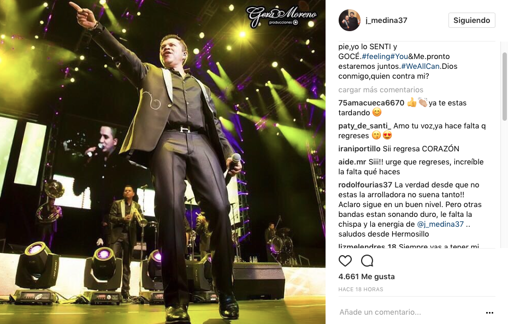View the 4.661 Me gusta likes list
Image resolution: width=508 pixels, height=324 pixels.
[367, 276]
